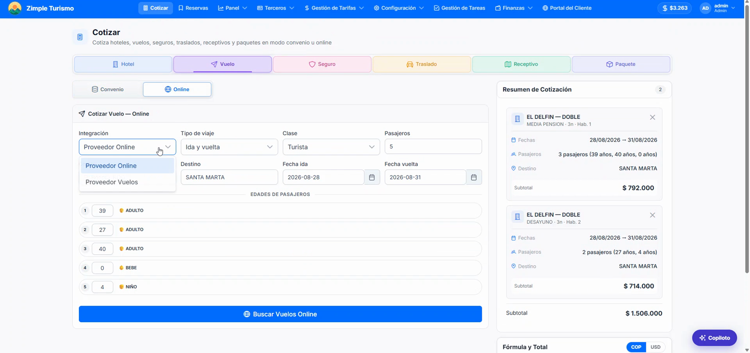
Task: Expand the Gestión de Tarifas menu
Action: (x=334, y=8)
